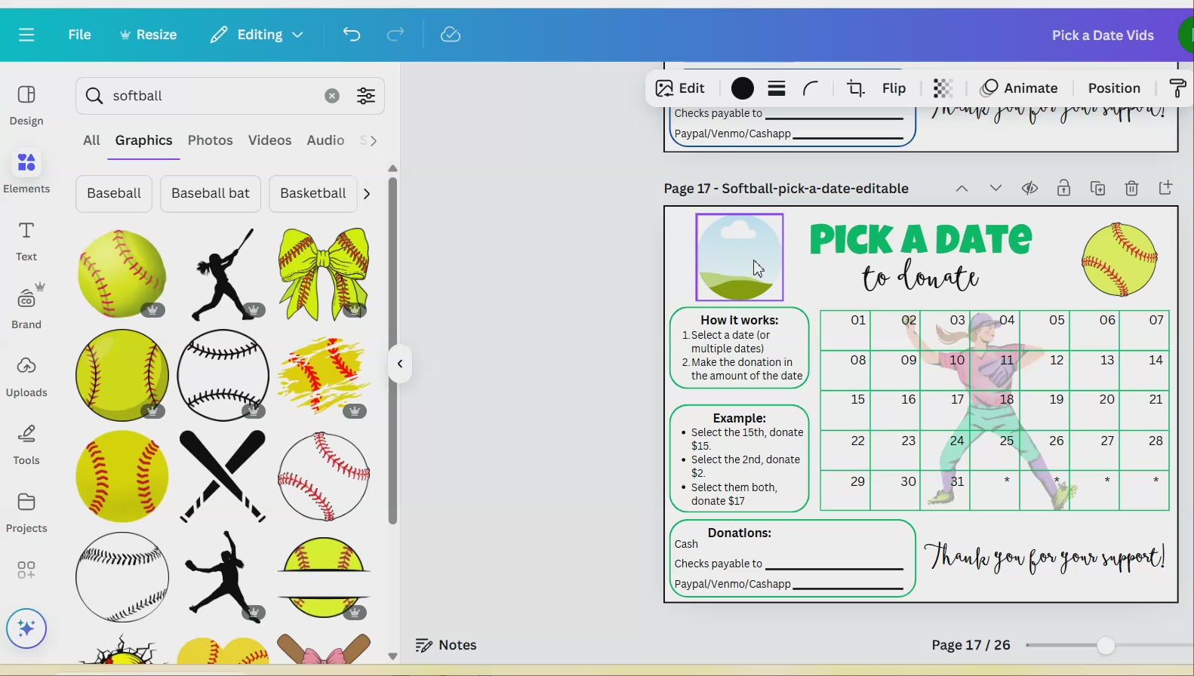The image size is (1194, 676).
Task: Open the Canva AI sparkle button
Action: click(26, 628)
